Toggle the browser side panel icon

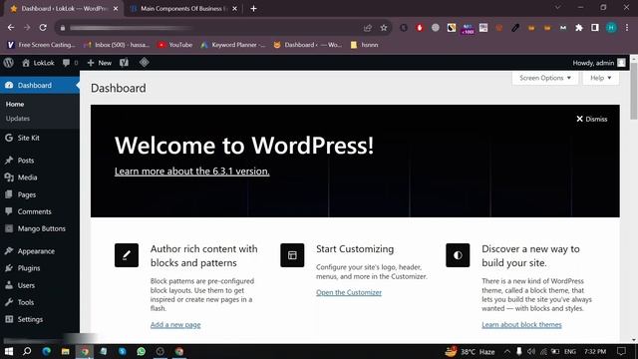[595, 28]
